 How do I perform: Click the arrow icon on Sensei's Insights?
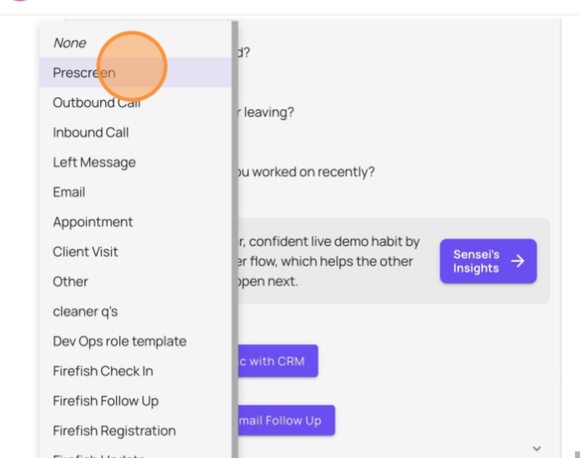(517, 261)
